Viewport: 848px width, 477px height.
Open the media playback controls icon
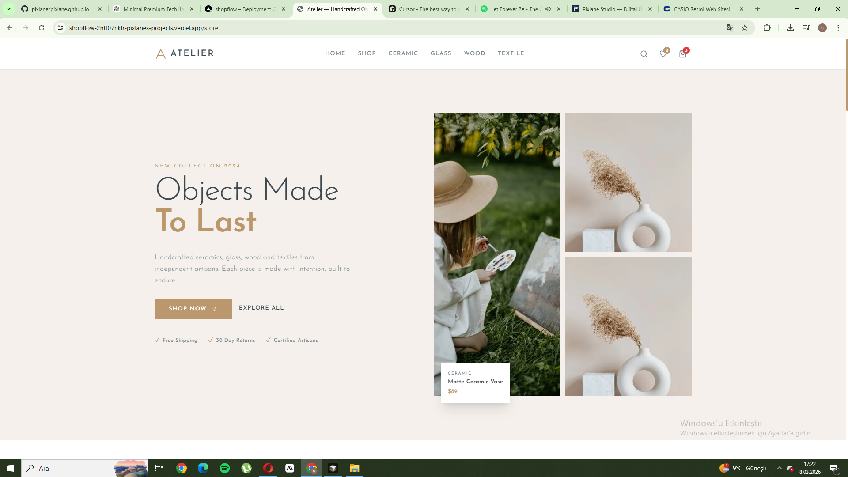(806, 27)
